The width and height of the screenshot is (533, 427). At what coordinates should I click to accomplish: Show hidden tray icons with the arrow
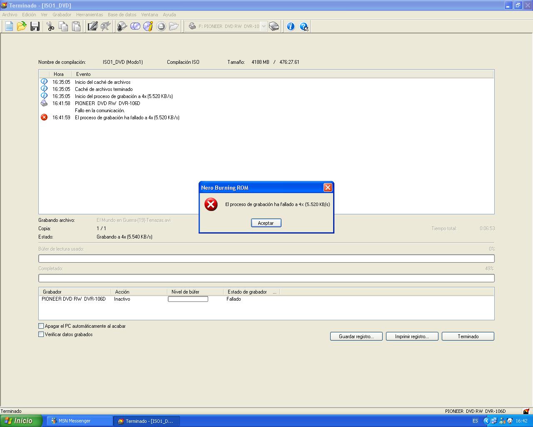(x=486, y=421)
